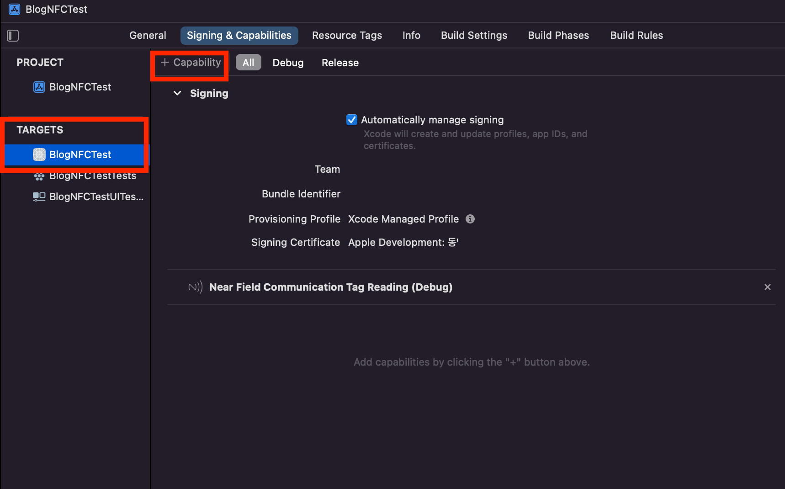The width and height of the screenshot is (785, 489).
Task: Click the Apple Development signing certificate value
Action: tap(403, 242)
